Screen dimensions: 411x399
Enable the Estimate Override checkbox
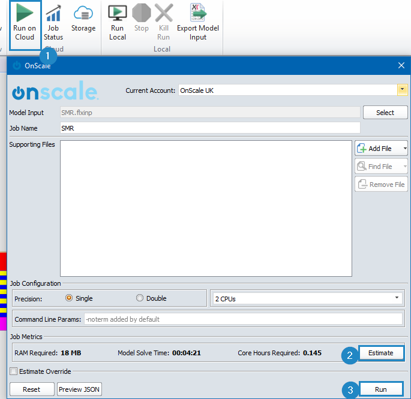[14, 371]
